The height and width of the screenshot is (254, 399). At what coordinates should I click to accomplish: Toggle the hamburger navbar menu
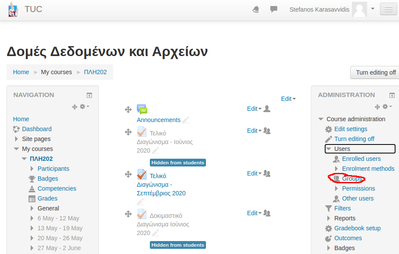[386, 9]
